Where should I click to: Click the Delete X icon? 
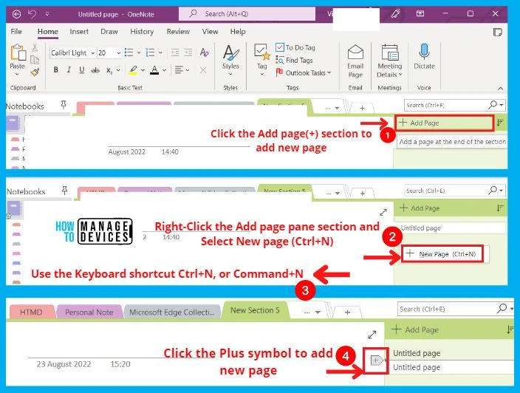(x=203, y=70)
